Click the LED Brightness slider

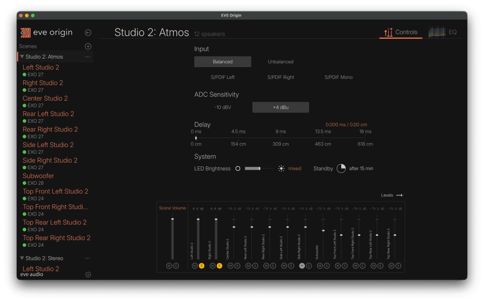point(259,169)
